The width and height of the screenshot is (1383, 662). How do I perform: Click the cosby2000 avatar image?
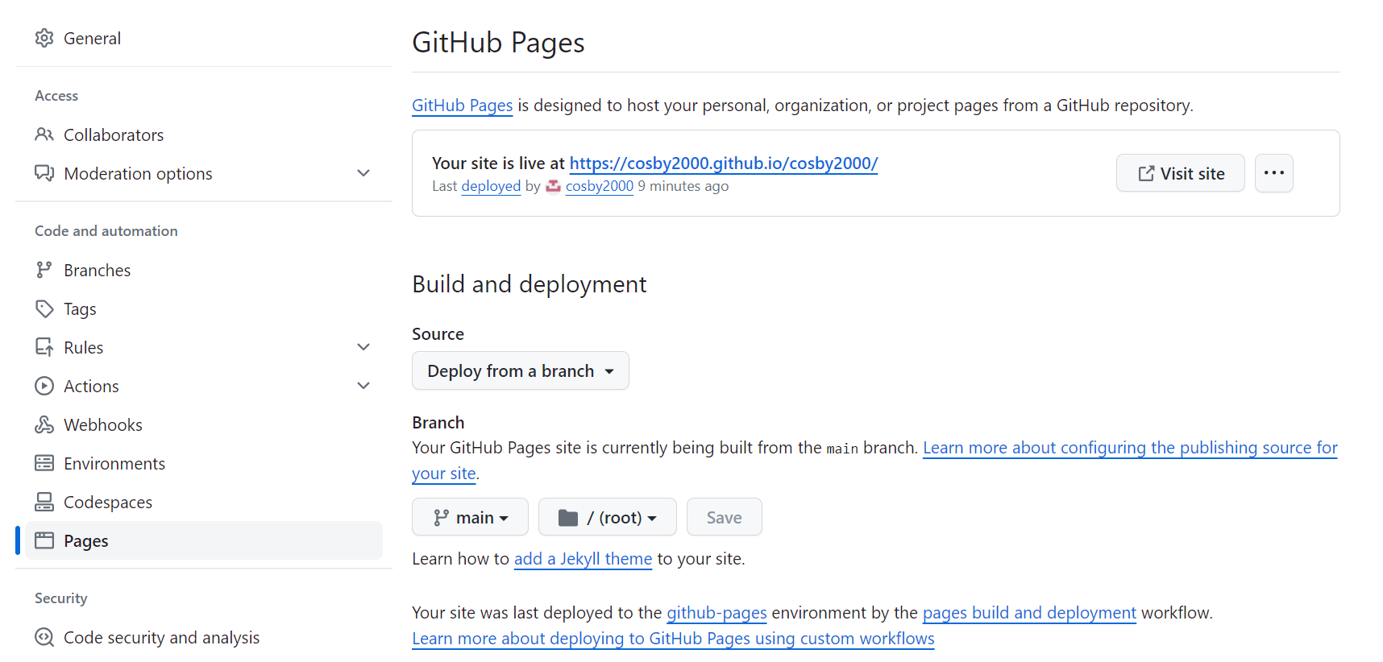553,186
